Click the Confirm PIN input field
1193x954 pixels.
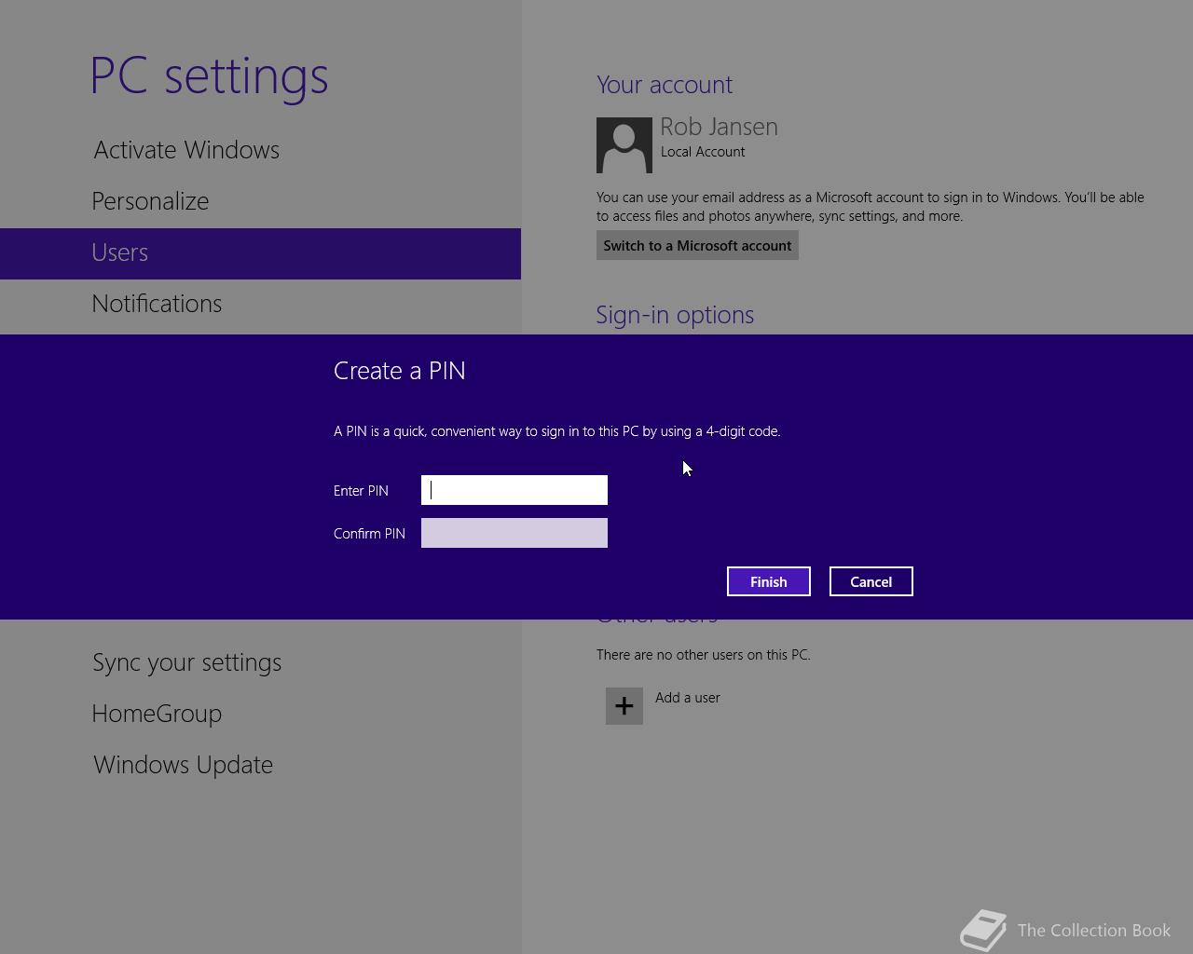point(514,533)
